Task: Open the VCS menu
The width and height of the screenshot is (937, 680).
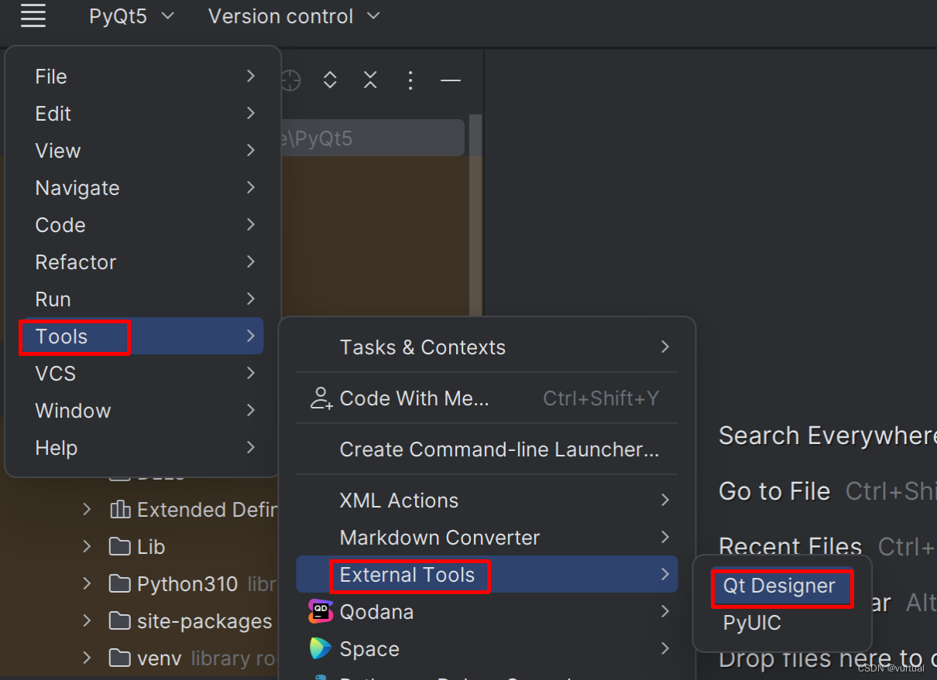Action: 142,374
